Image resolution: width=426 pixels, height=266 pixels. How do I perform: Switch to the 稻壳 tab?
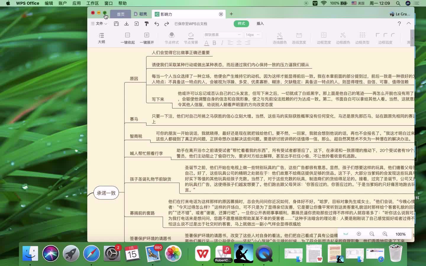[141, 14]
